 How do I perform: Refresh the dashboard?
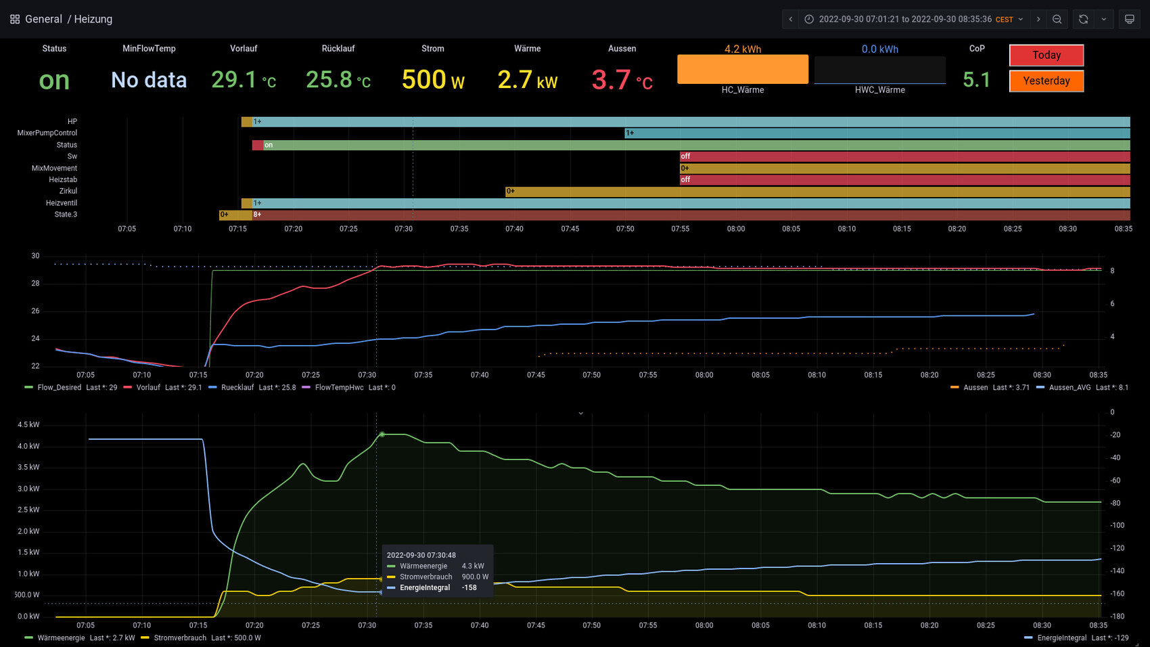tap(1083, 19)
